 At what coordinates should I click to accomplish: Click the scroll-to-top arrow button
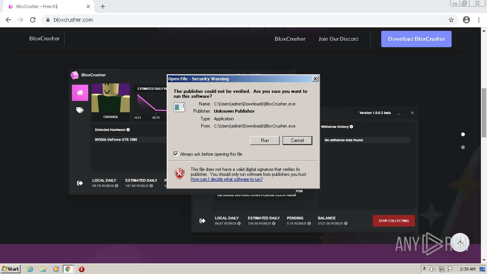coord(460,242)
